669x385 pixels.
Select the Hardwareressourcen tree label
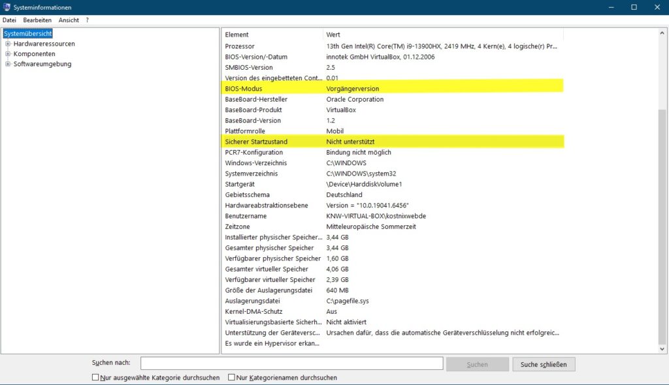click(x=44, y=44)
